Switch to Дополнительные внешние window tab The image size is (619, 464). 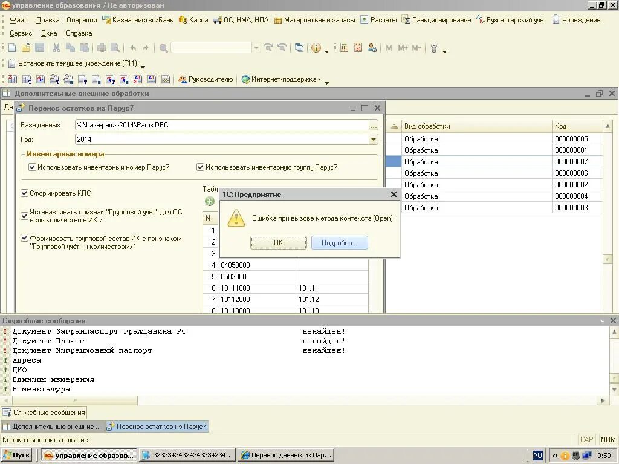[x=52, y=427]
